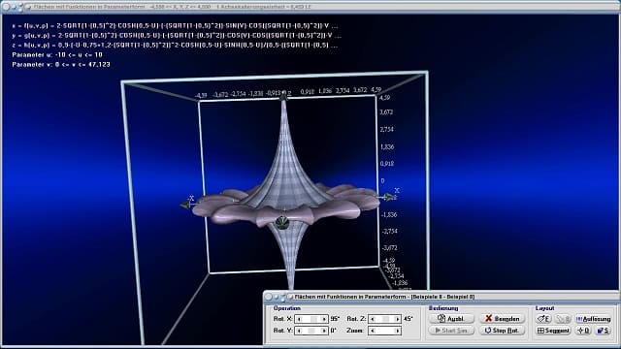
Task: Click the Start Sim. button
Action: [x=451, y=331]
